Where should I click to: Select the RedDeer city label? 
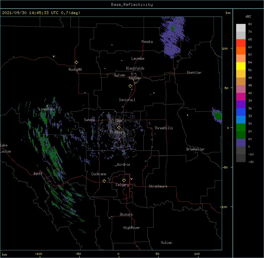135,78
